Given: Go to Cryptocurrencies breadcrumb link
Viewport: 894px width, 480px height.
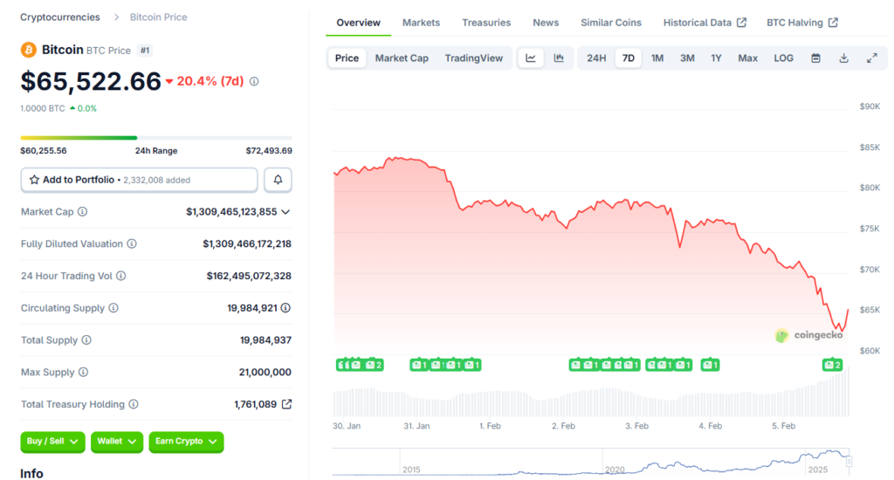Looking at the screenshot, I should coord(59,17).
